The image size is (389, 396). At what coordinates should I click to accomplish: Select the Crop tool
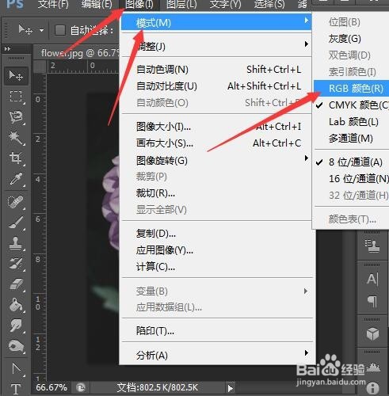(x=16, y=158)
